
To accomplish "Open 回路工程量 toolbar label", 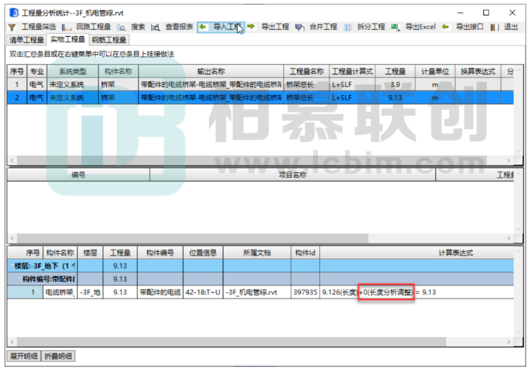I will coord(93,27).
